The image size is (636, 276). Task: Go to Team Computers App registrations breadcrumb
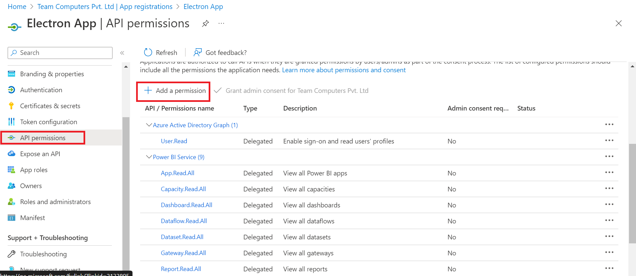pyautogui.click(x=105, y=7)
